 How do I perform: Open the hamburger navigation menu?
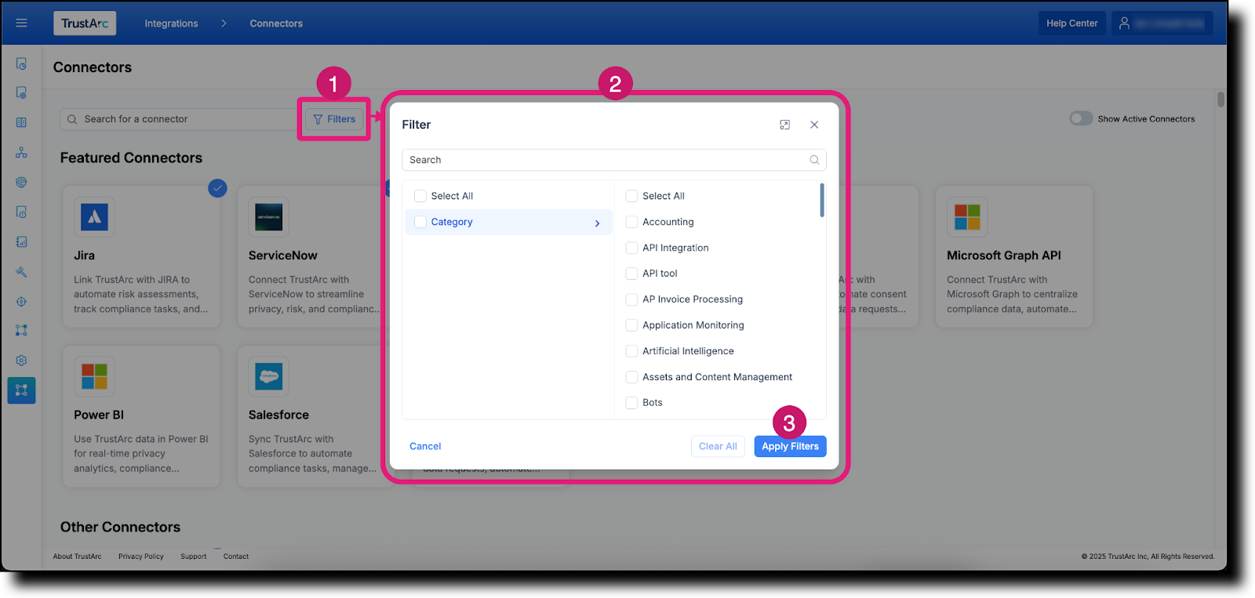pyautogui.click(x=22, y=24)
